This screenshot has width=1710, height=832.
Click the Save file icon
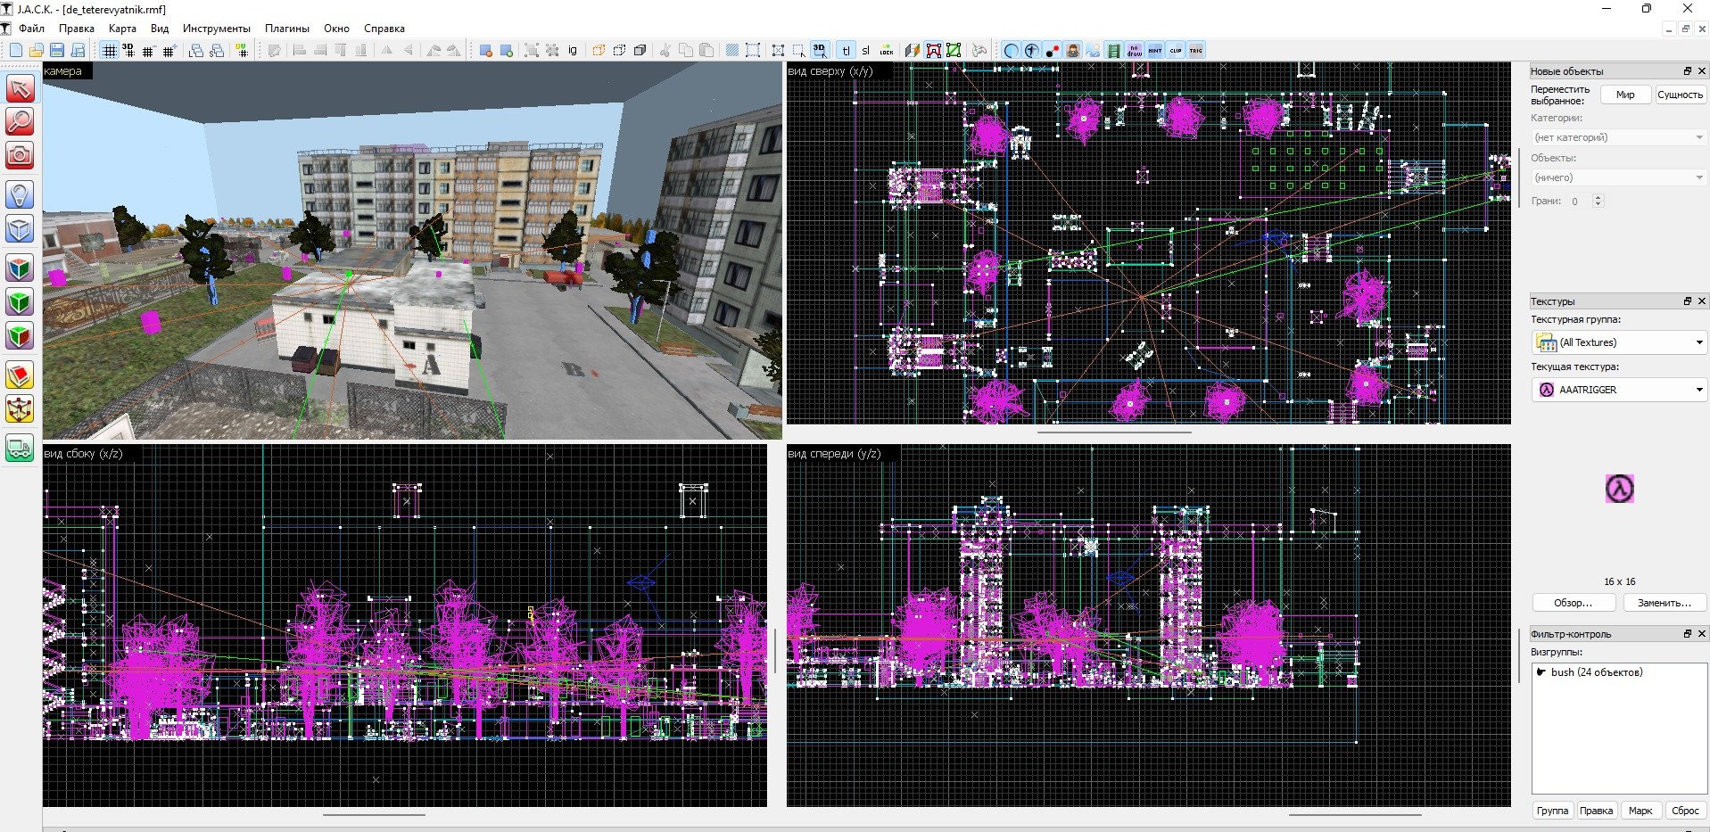[x=57, y=51]
